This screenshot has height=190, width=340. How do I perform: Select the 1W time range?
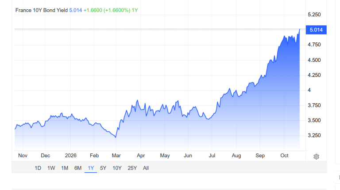[x=51, y=168]
